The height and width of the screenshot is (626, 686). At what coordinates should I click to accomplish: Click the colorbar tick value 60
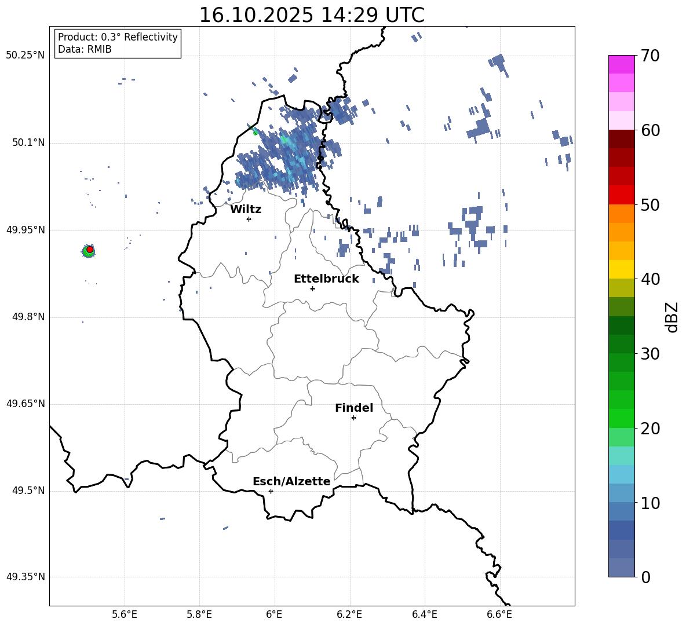(x=650, y=130)
